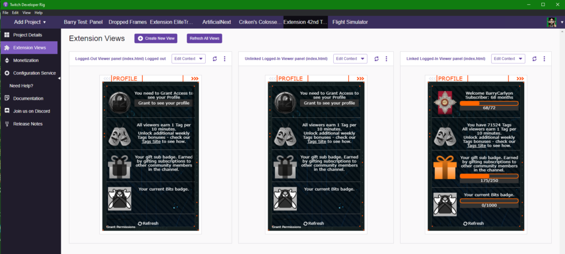Open the File menu
Screen dimensions: 565x254
[6, 13]
